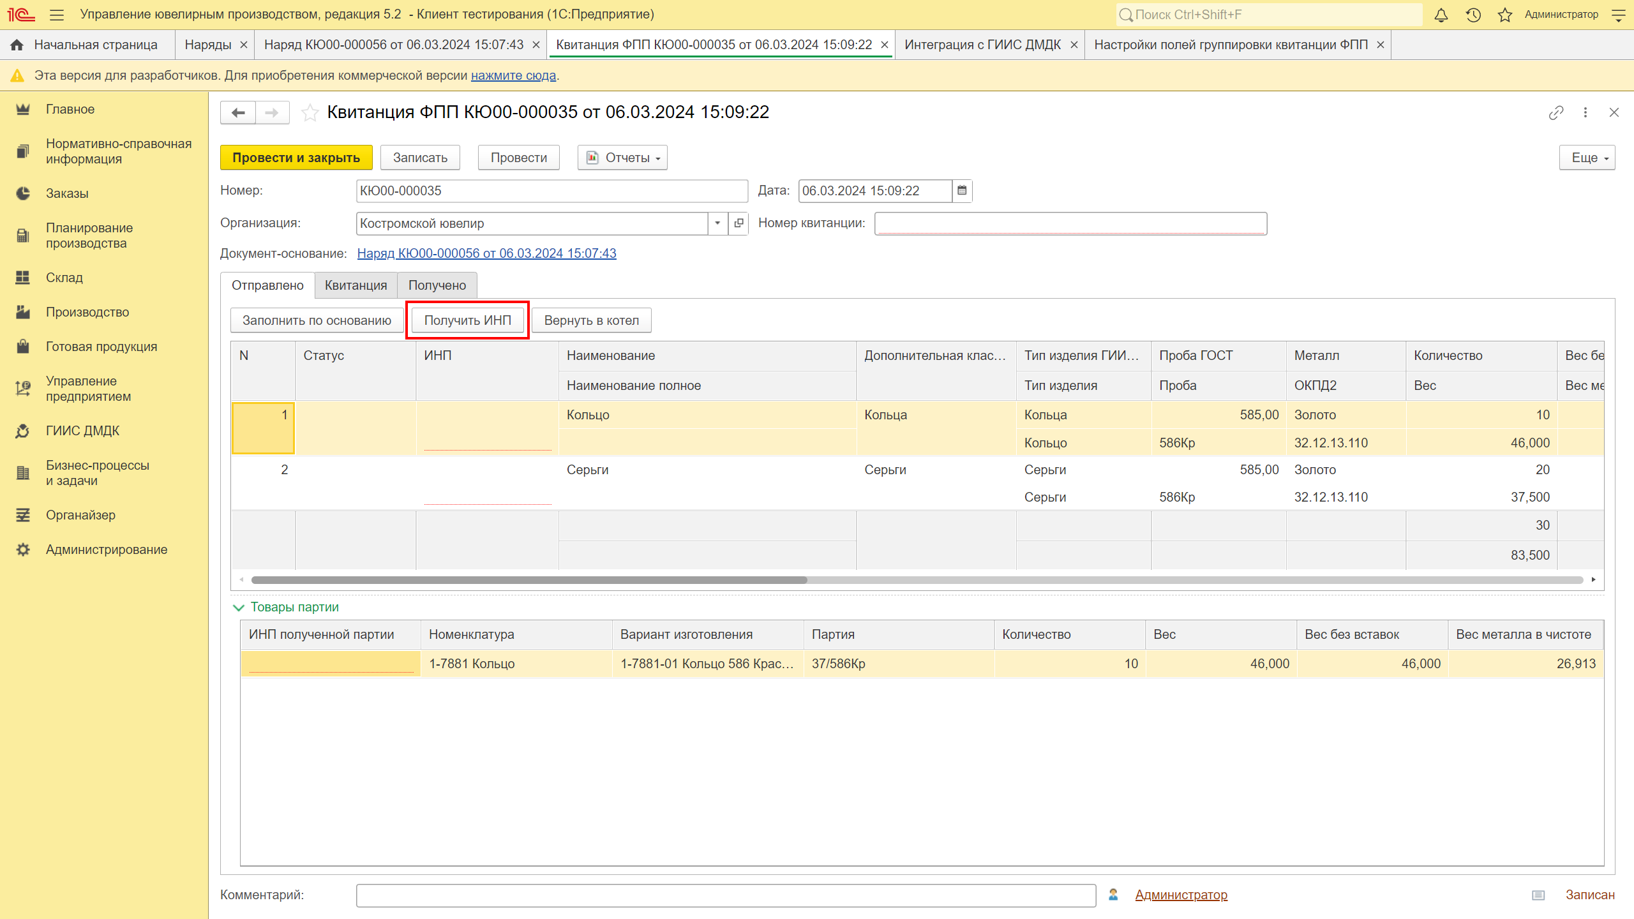1634x919 pixels.
Task: Click the Записать button
Action: 420,158
